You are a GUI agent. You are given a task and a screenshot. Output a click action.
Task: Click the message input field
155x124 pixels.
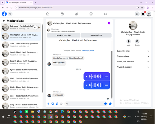(x=84, y=104)
